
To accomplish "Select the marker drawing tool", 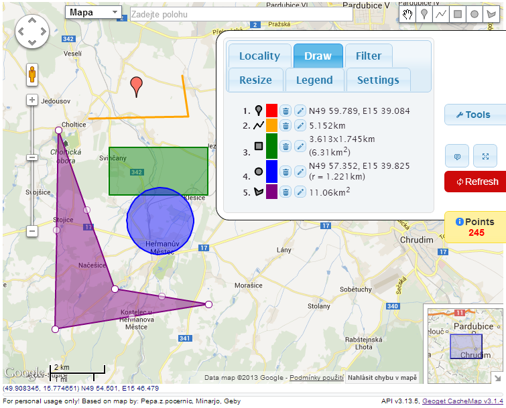I will [424, 14].
